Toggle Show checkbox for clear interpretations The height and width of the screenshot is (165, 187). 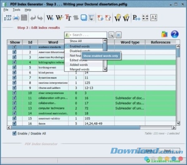(15, 93)
